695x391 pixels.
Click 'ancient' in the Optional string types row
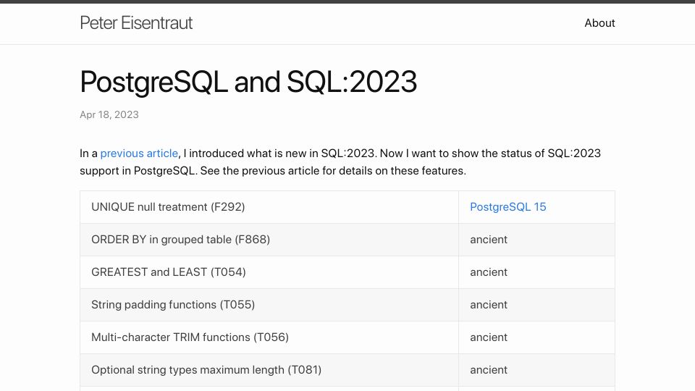[489, 370]
